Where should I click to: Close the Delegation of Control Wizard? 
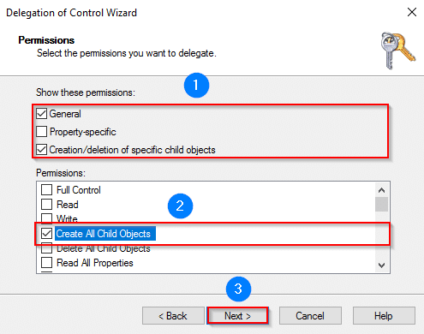[412, 12]
